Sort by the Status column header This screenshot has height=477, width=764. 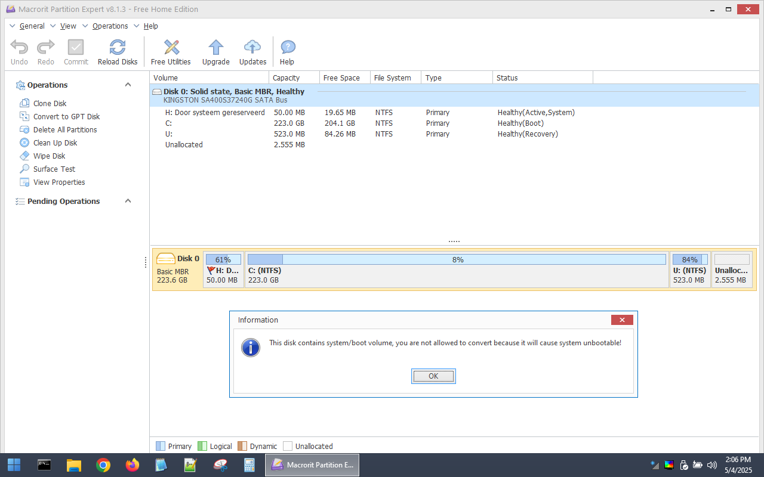(x=543, y=78)
